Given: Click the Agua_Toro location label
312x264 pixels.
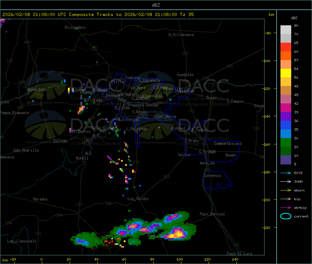Looking at the screenshot, I should [x=37, y=90].
